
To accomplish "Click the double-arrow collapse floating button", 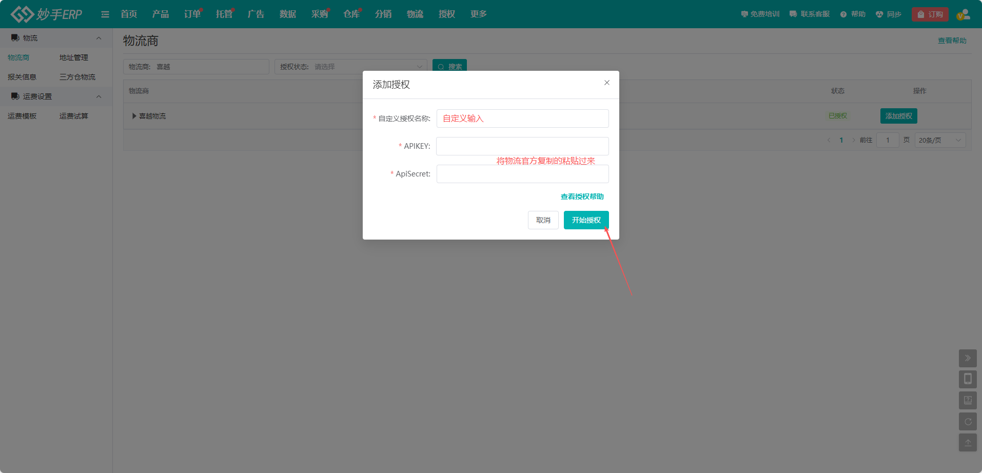I will (x=968, y=358).
